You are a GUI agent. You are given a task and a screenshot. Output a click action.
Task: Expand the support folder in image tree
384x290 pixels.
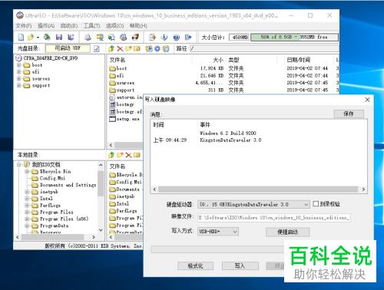click(19, 85)
